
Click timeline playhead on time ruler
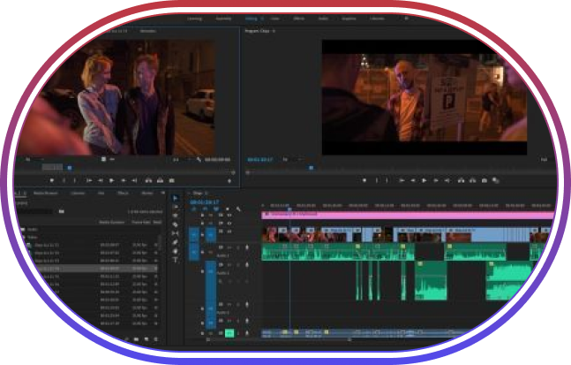(289, 209)
